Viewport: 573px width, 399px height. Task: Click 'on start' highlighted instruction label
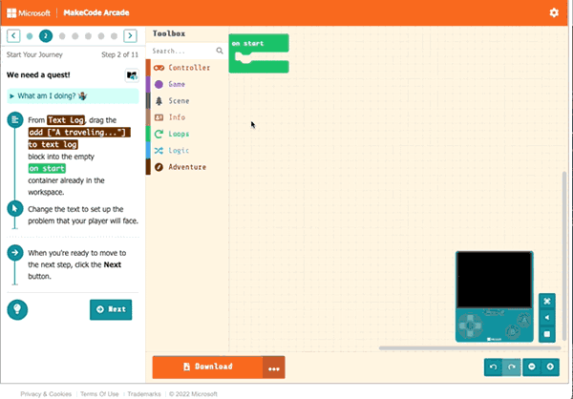pos(47,168)
